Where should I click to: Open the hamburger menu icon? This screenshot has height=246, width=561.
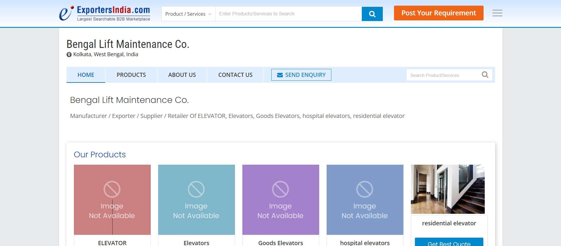tap(497, 13)
